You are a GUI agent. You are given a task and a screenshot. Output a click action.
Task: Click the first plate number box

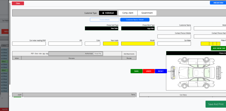click(x=205, y=44)
